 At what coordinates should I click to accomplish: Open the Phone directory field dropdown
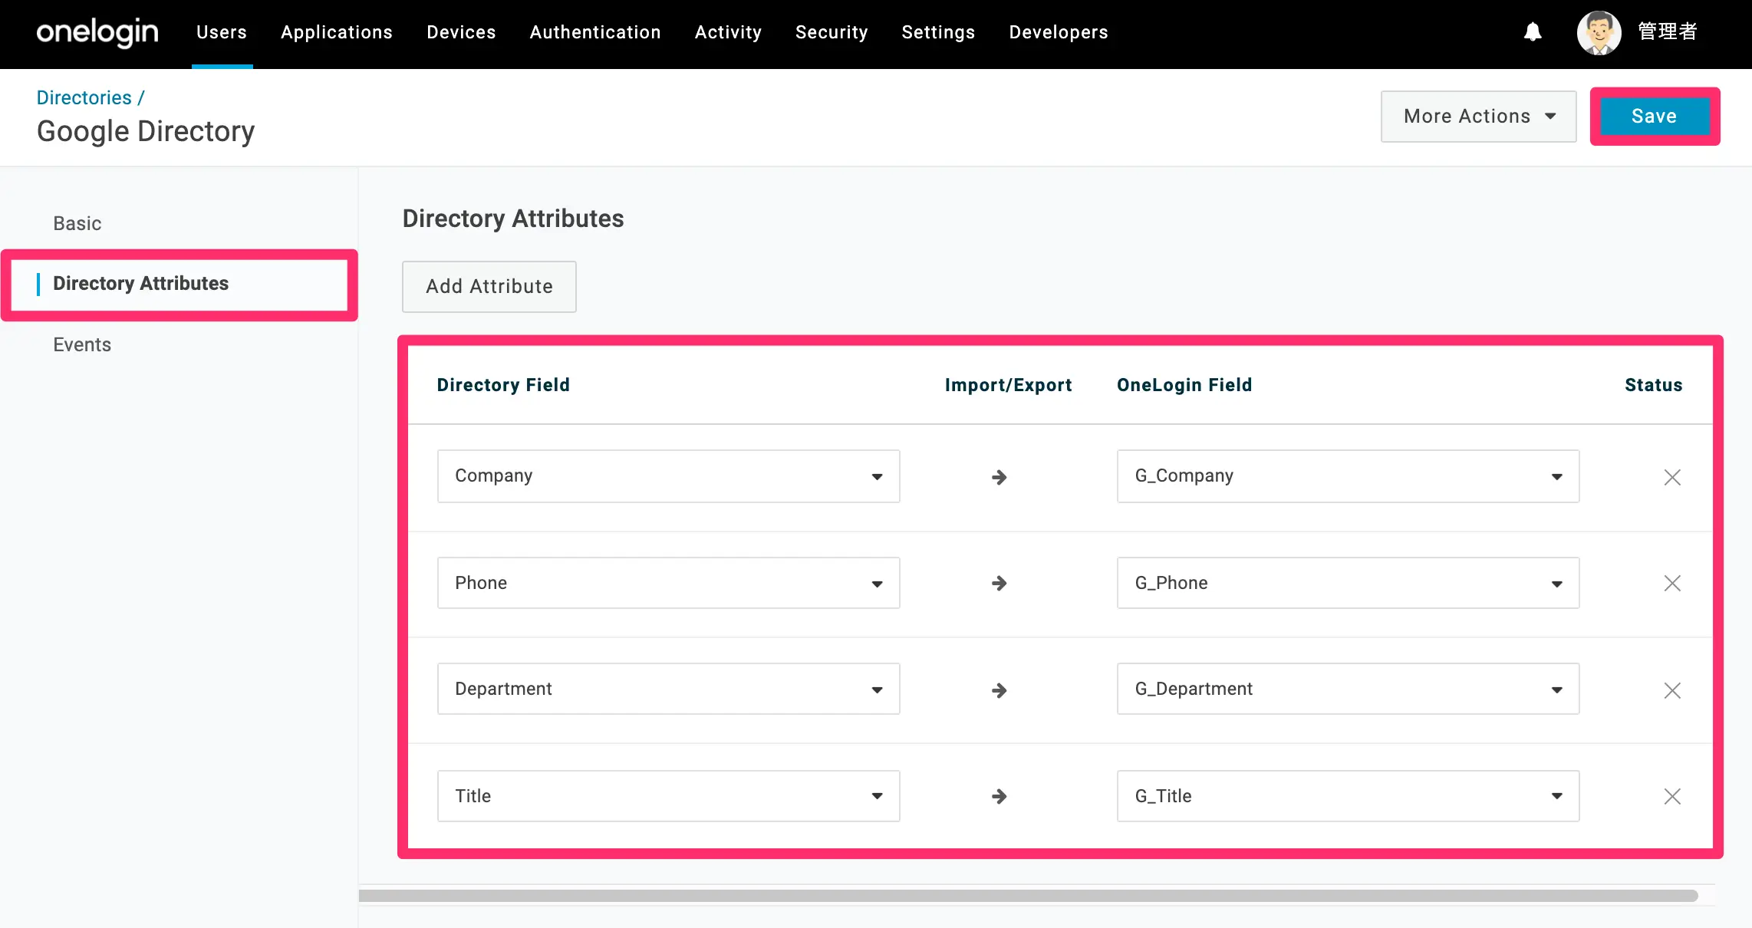(x=668, y=583)
